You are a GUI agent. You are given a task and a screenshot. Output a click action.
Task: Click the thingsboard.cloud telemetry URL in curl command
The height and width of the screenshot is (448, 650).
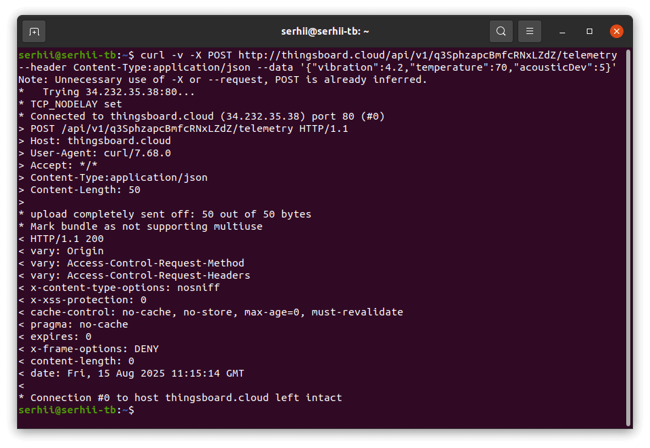pyautogui.click(x=428, y=55)
